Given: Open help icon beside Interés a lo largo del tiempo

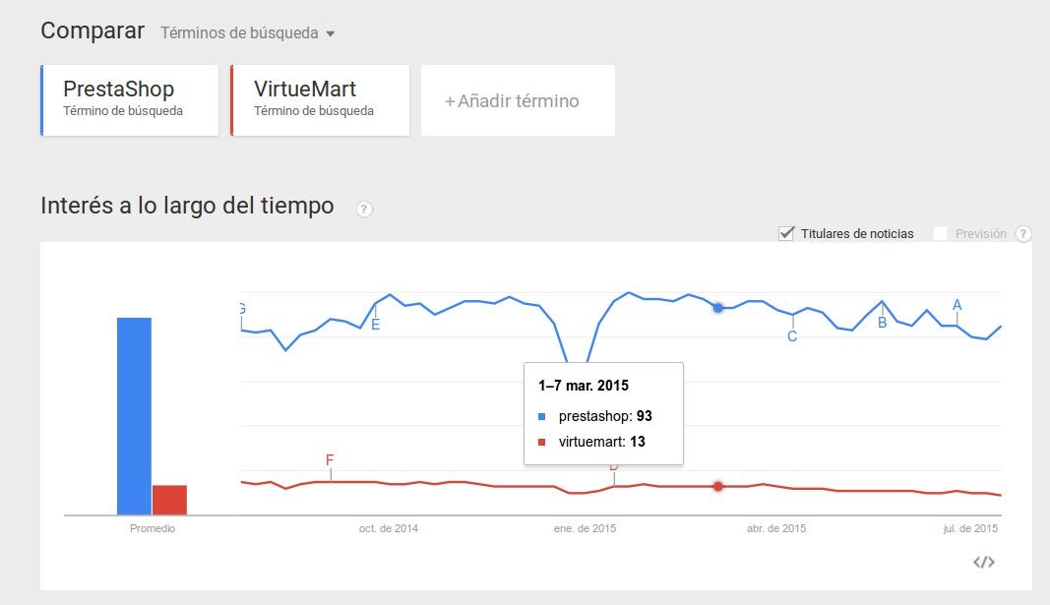Looking at the screenshot, I should (x=364, y=209).
